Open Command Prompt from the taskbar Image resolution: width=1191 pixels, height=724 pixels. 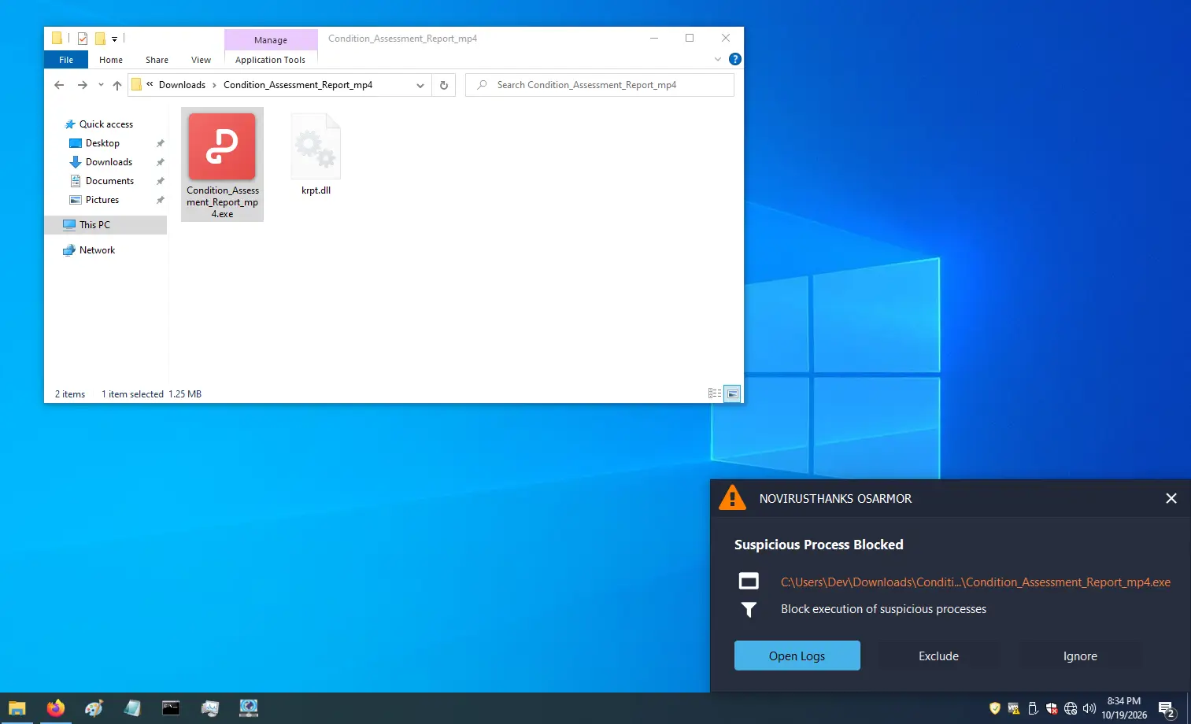(171, 708)
